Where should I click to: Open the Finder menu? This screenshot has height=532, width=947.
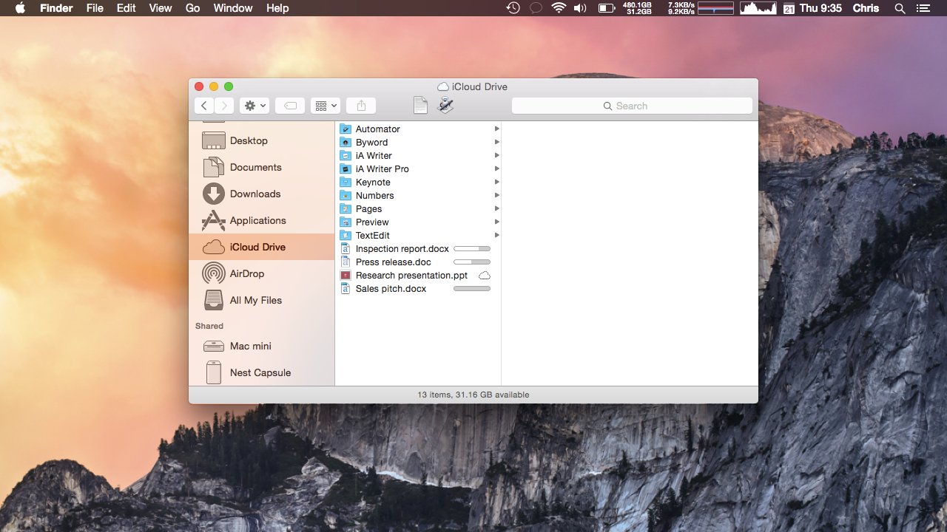pos(56,8)
